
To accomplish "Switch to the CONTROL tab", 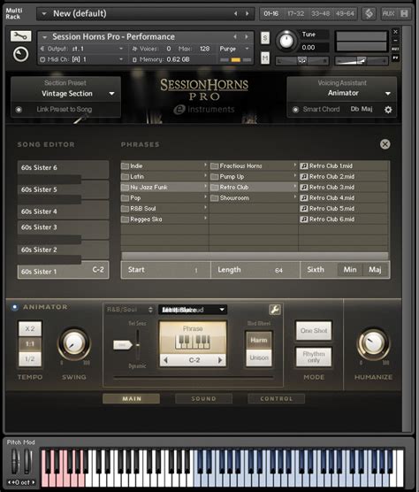I will (276, 399).
